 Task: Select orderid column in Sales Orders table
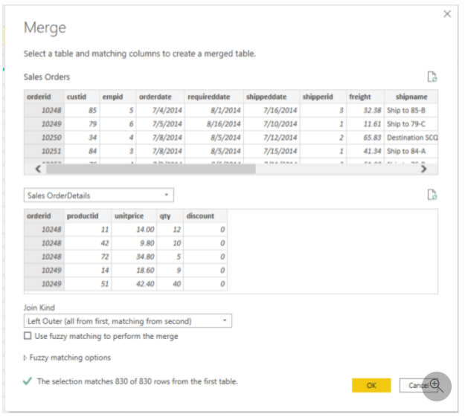pos(39,97)
